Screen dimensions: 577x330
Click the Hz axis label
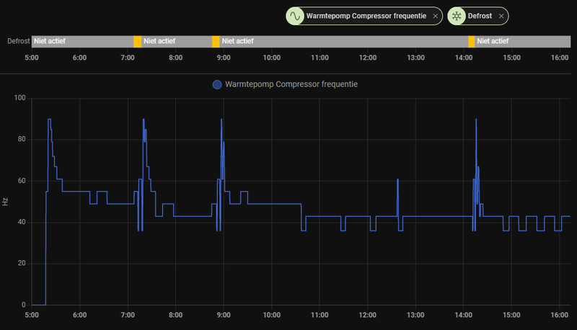click(5, 201)
